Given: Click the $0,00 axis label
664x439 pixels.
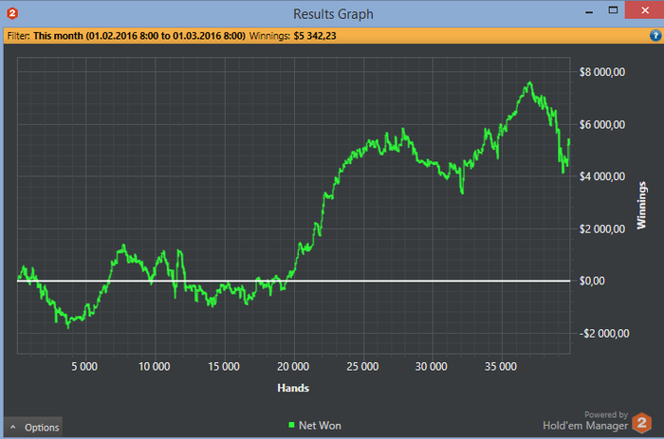Looking at the screenshot, I should [x=592, y=281].
